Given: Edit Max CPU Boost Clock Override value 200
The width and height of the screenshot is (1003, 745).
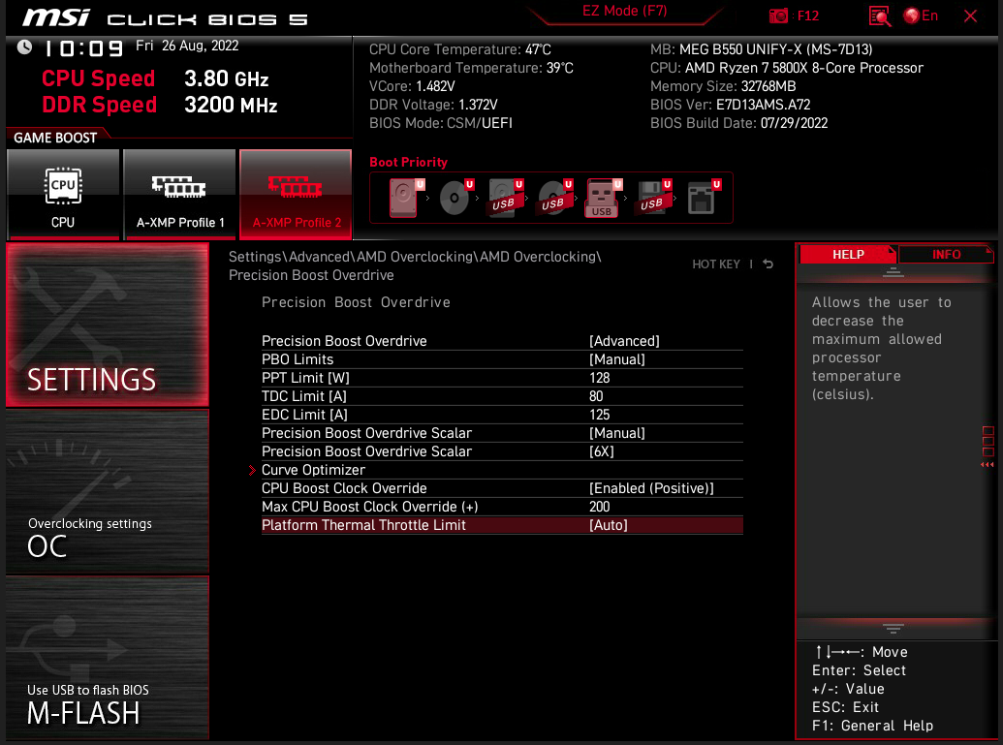Looking at the screenshot, I should pos(599,507).
